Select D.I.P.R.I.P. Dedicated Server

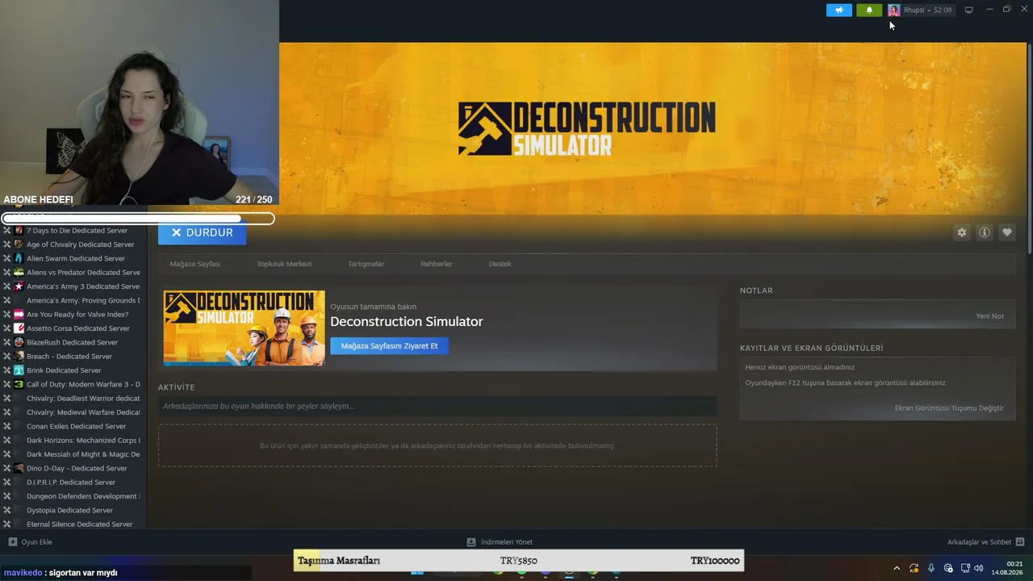71,483
